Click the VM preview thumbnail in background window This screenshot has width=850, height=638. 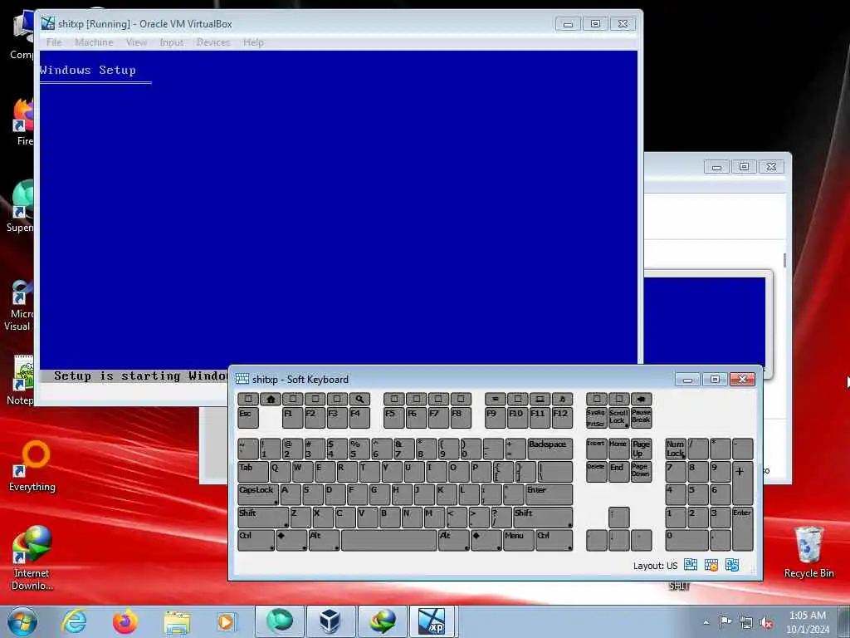coord(705,323)
